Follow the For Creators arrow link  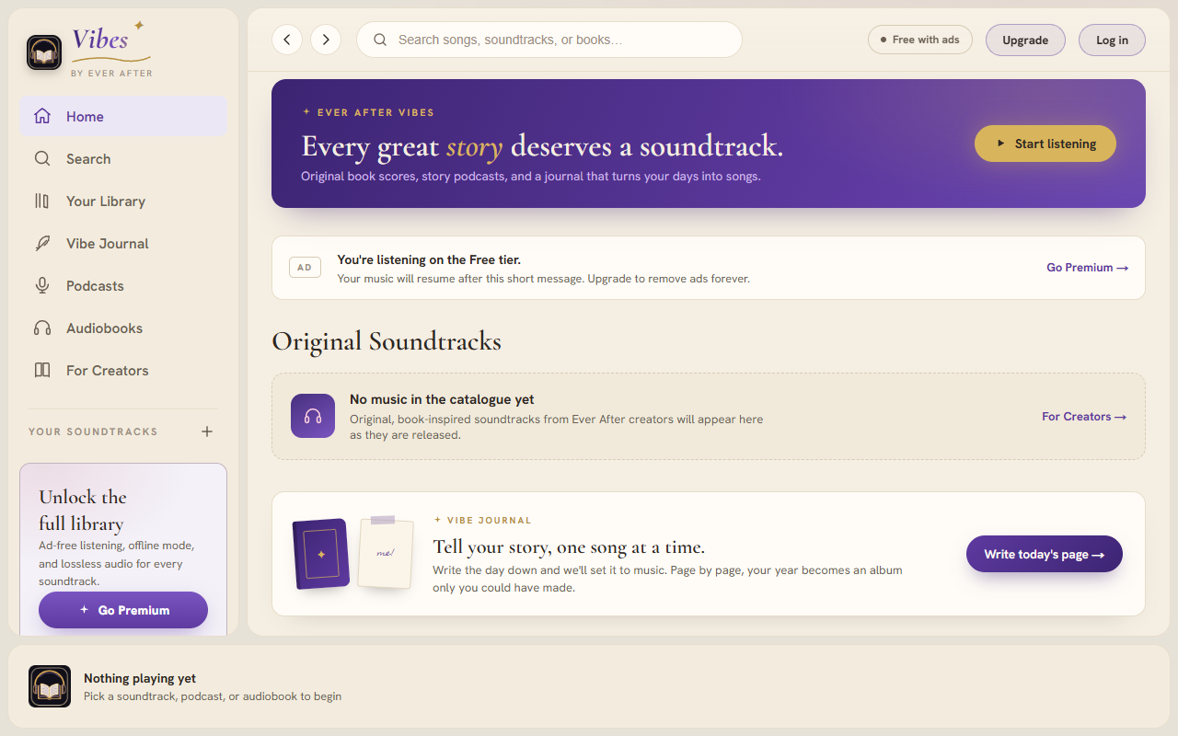coord(1084,417)
